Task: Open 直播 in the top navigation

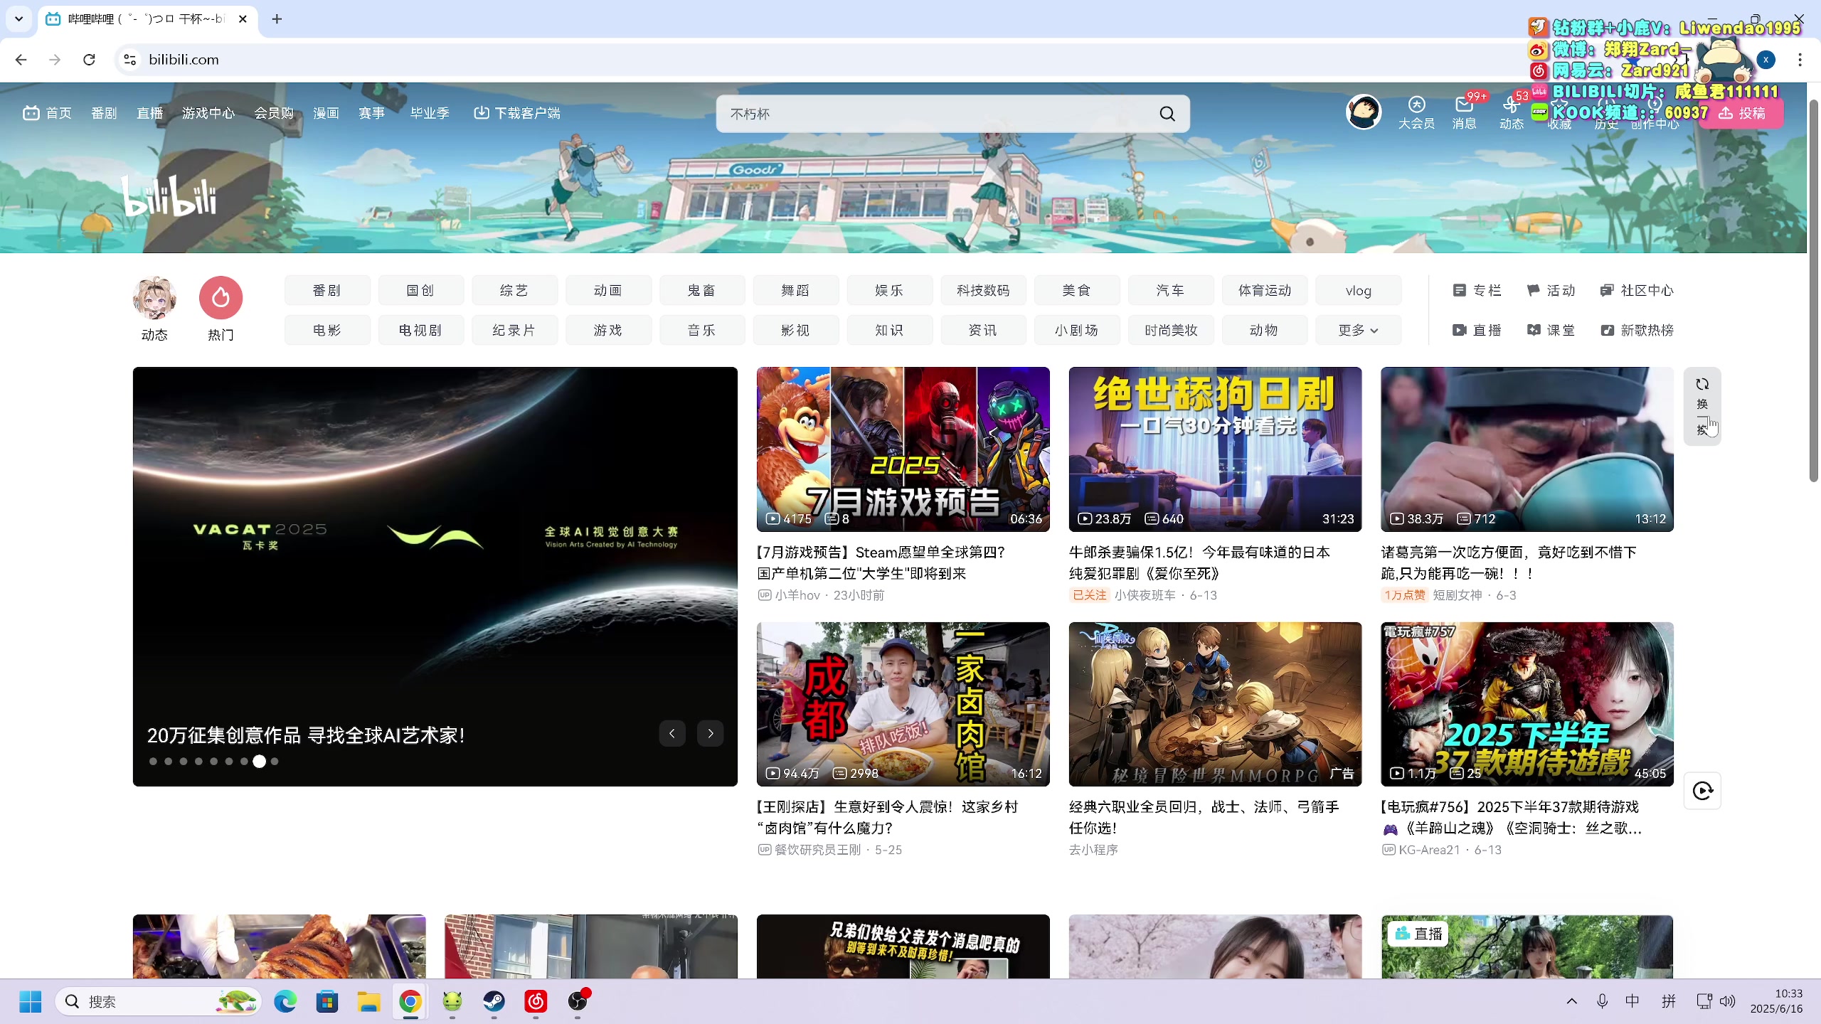Action: click(149, 113)
